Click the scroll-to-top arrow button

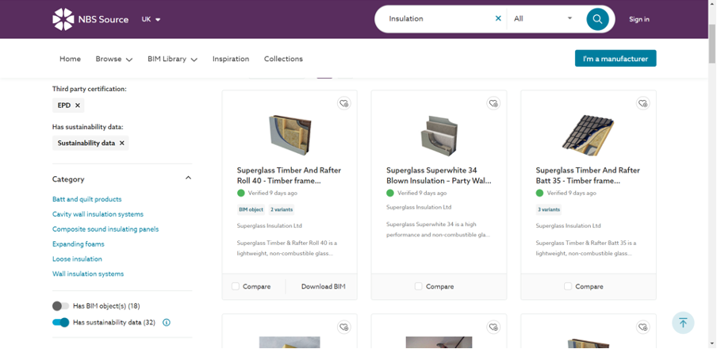[683, 323]
